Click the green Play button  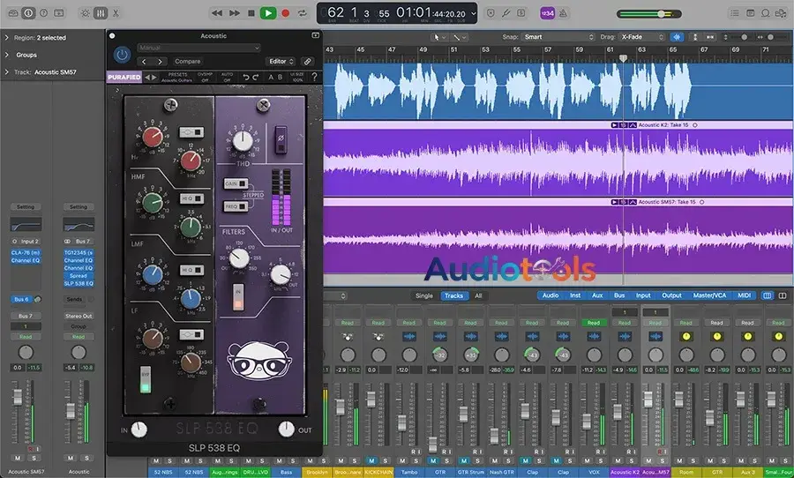click(x=268, y=13)
